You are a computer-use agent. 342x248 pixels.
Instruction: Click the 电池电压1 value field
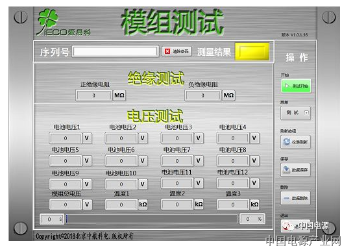66,138
